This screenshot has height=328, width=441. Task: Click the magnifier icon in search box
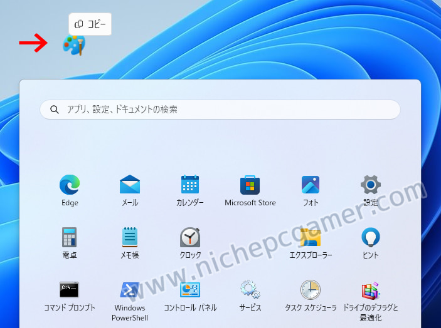[x=55, y=110]
